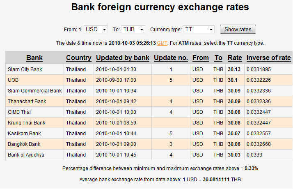Open the To currency THB dropdown
This screenshot has height=189, width=293.
(x=133, y=29)
